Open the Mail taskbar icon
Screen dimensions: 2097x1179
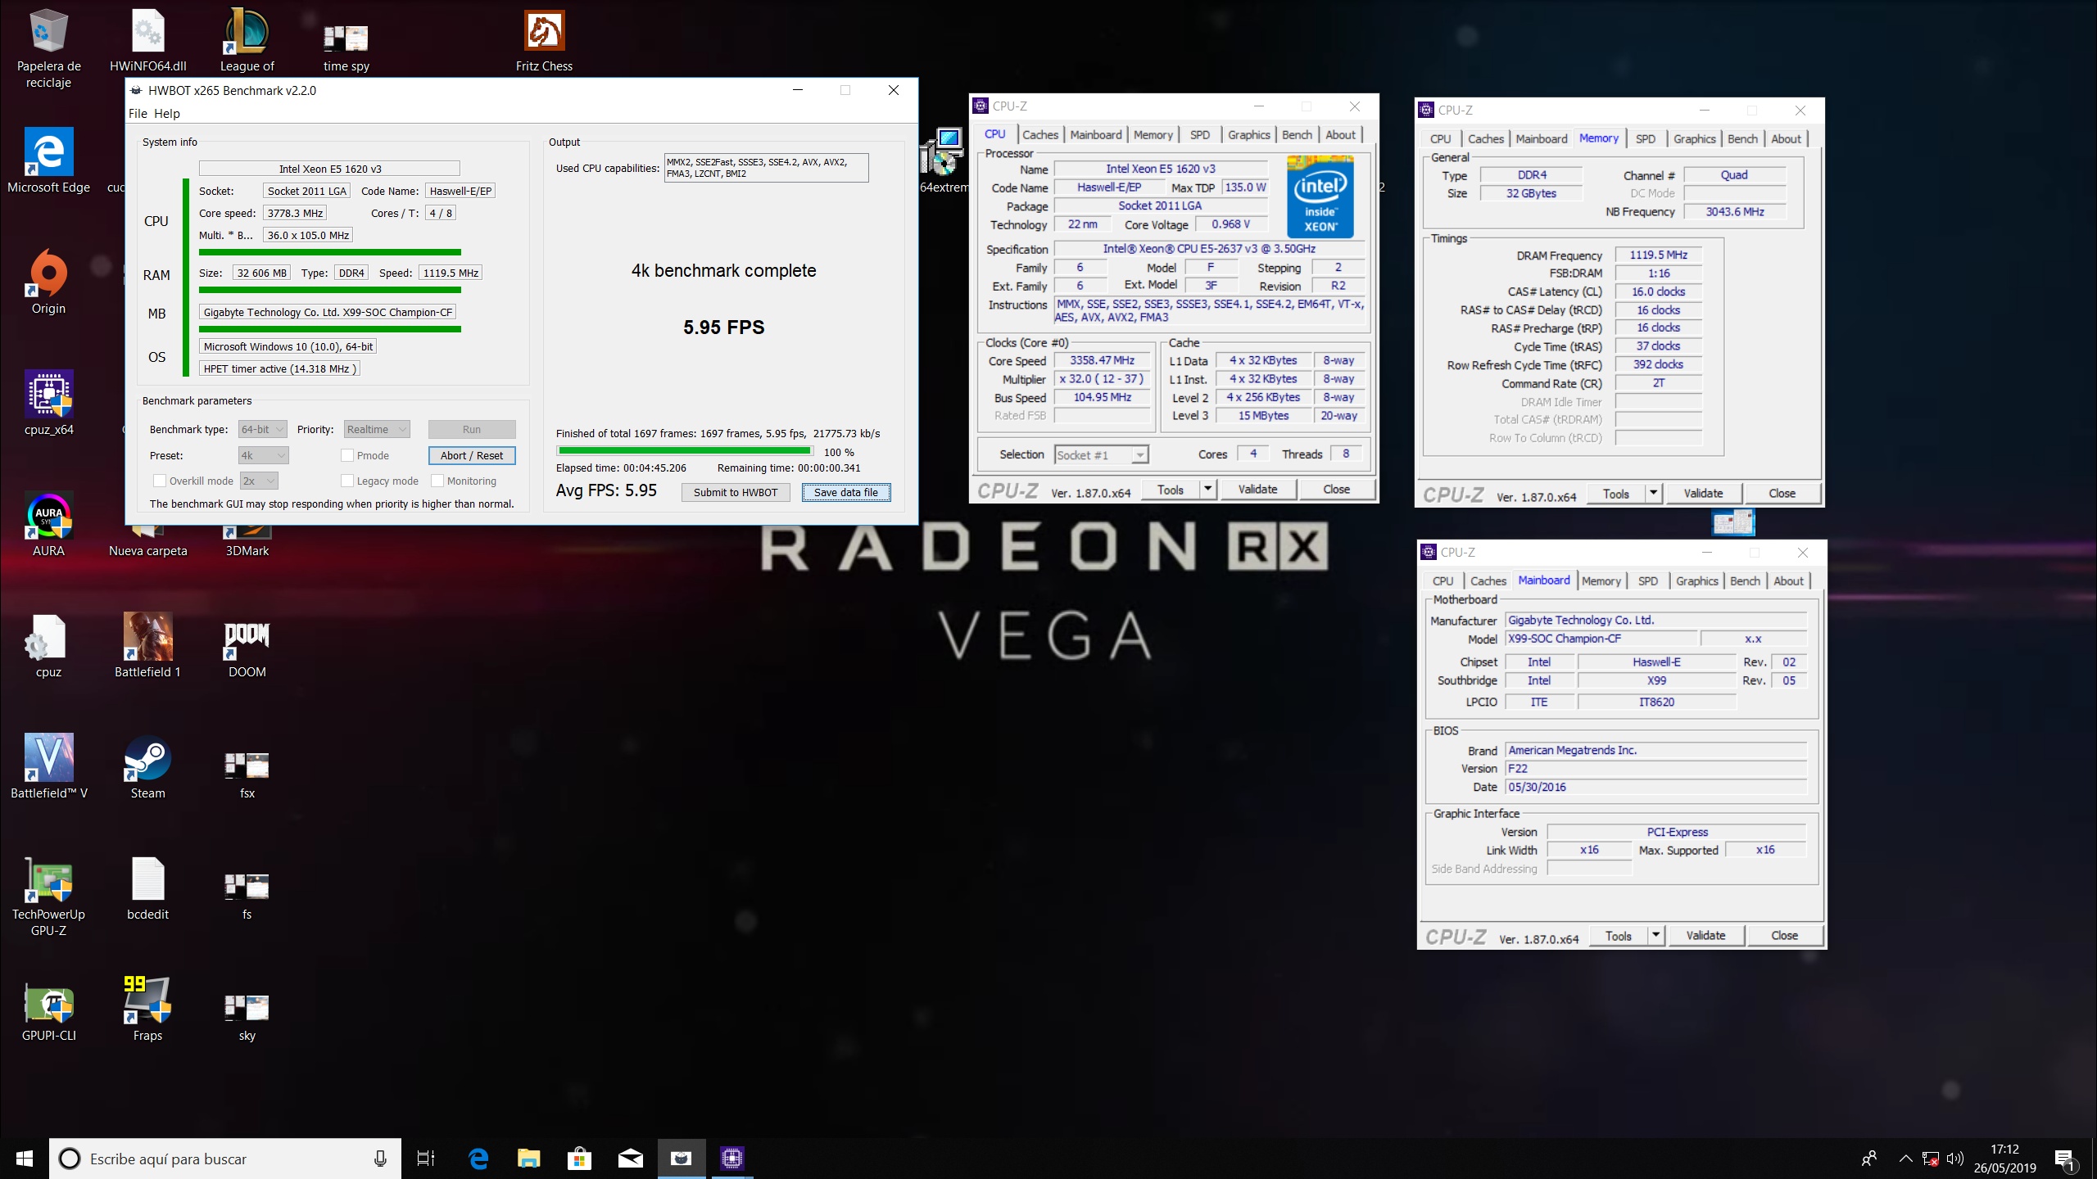pos(630,1158)
